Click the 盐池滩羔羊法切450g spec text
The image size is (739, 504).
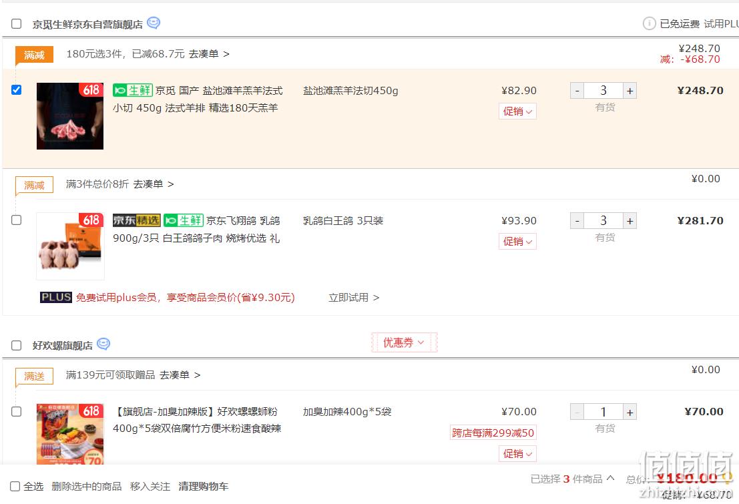[350, 91]
